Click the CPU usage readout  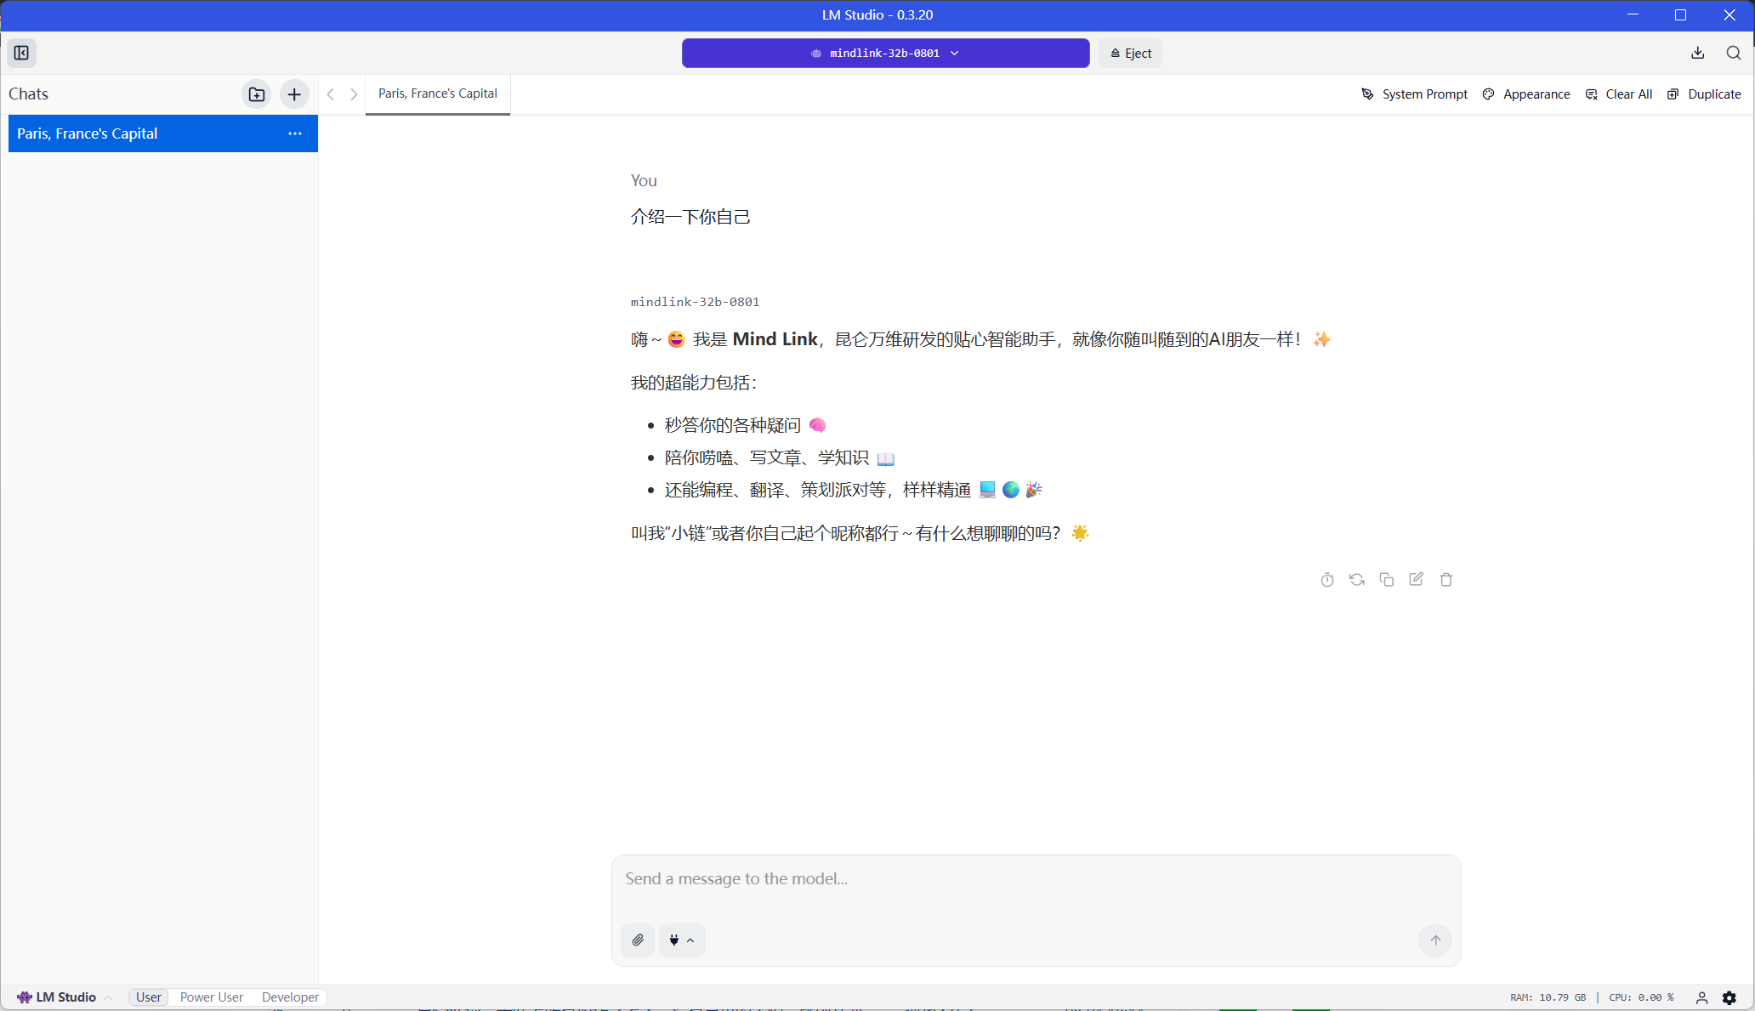(1641, 997)
